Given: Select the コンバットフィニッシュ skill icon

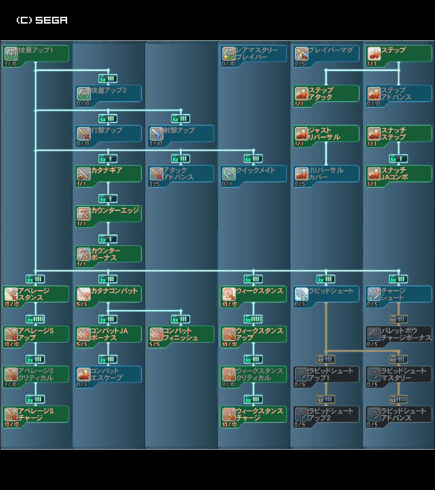Looking at the screenshot, I should (x=156, y=334).
